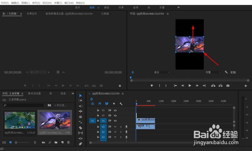This screenshot has width=252, height=151.
Task: Switch project panel to icon view
Action: click(10, 142)
